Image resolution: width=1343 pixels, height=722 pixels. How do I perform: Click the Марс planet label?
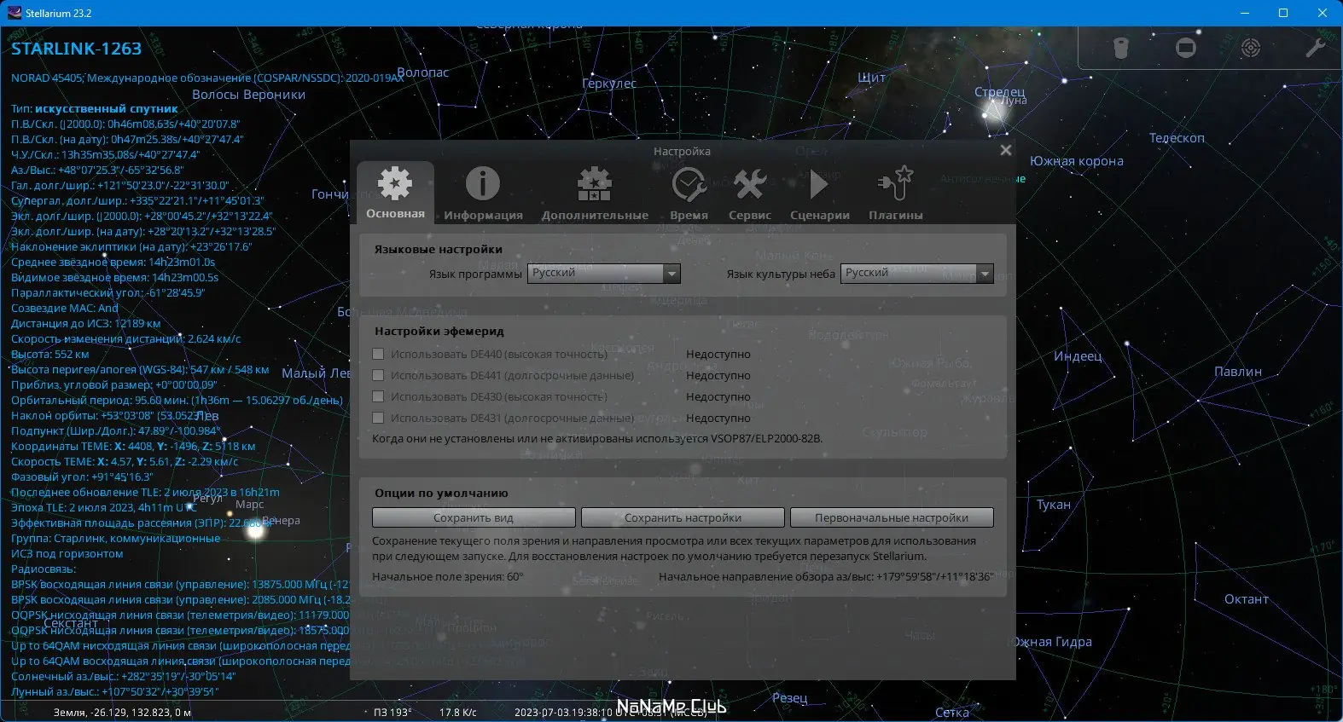tap(250, 505)
